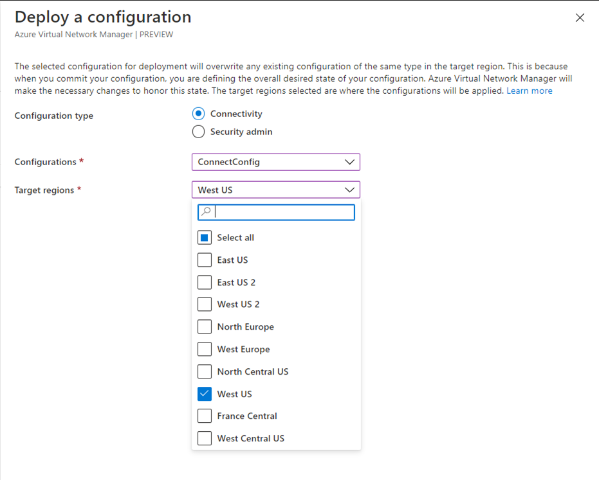The height and width of the screenshot is (480, 599).
Task: Collapse the Target regions dropdown
Action: click(x=275, y=190)
